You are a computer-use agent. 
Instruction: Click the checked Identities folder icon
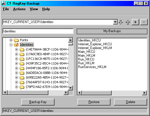tap(16, 45)
